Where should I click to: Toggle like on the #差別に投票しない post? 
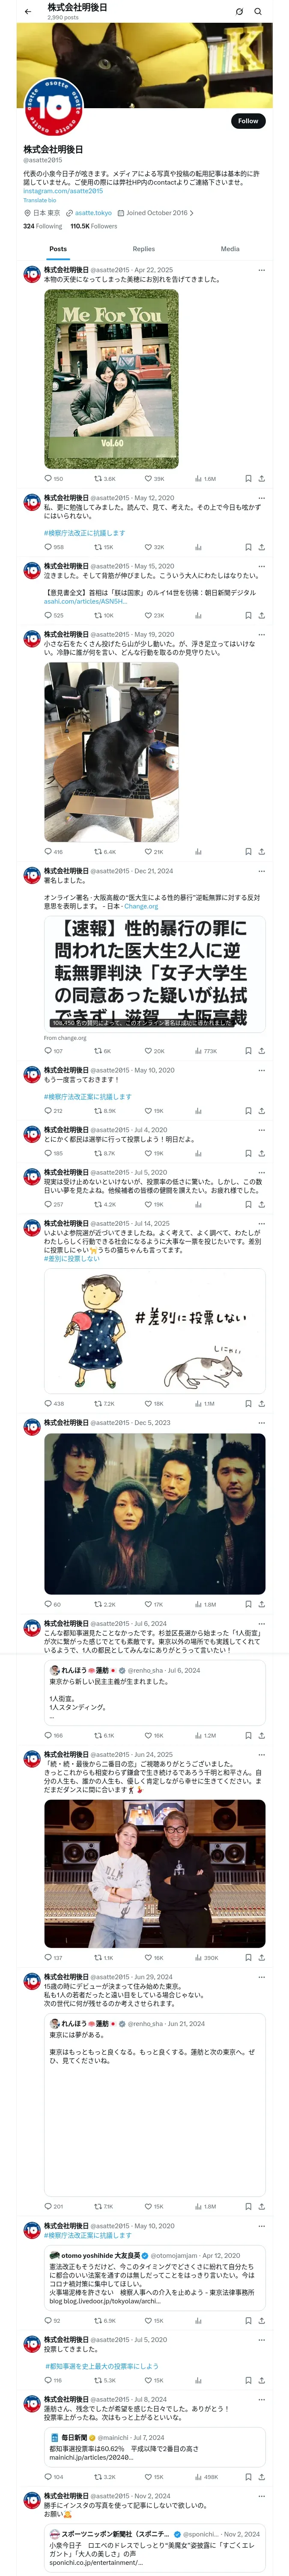coord(152,1403)
